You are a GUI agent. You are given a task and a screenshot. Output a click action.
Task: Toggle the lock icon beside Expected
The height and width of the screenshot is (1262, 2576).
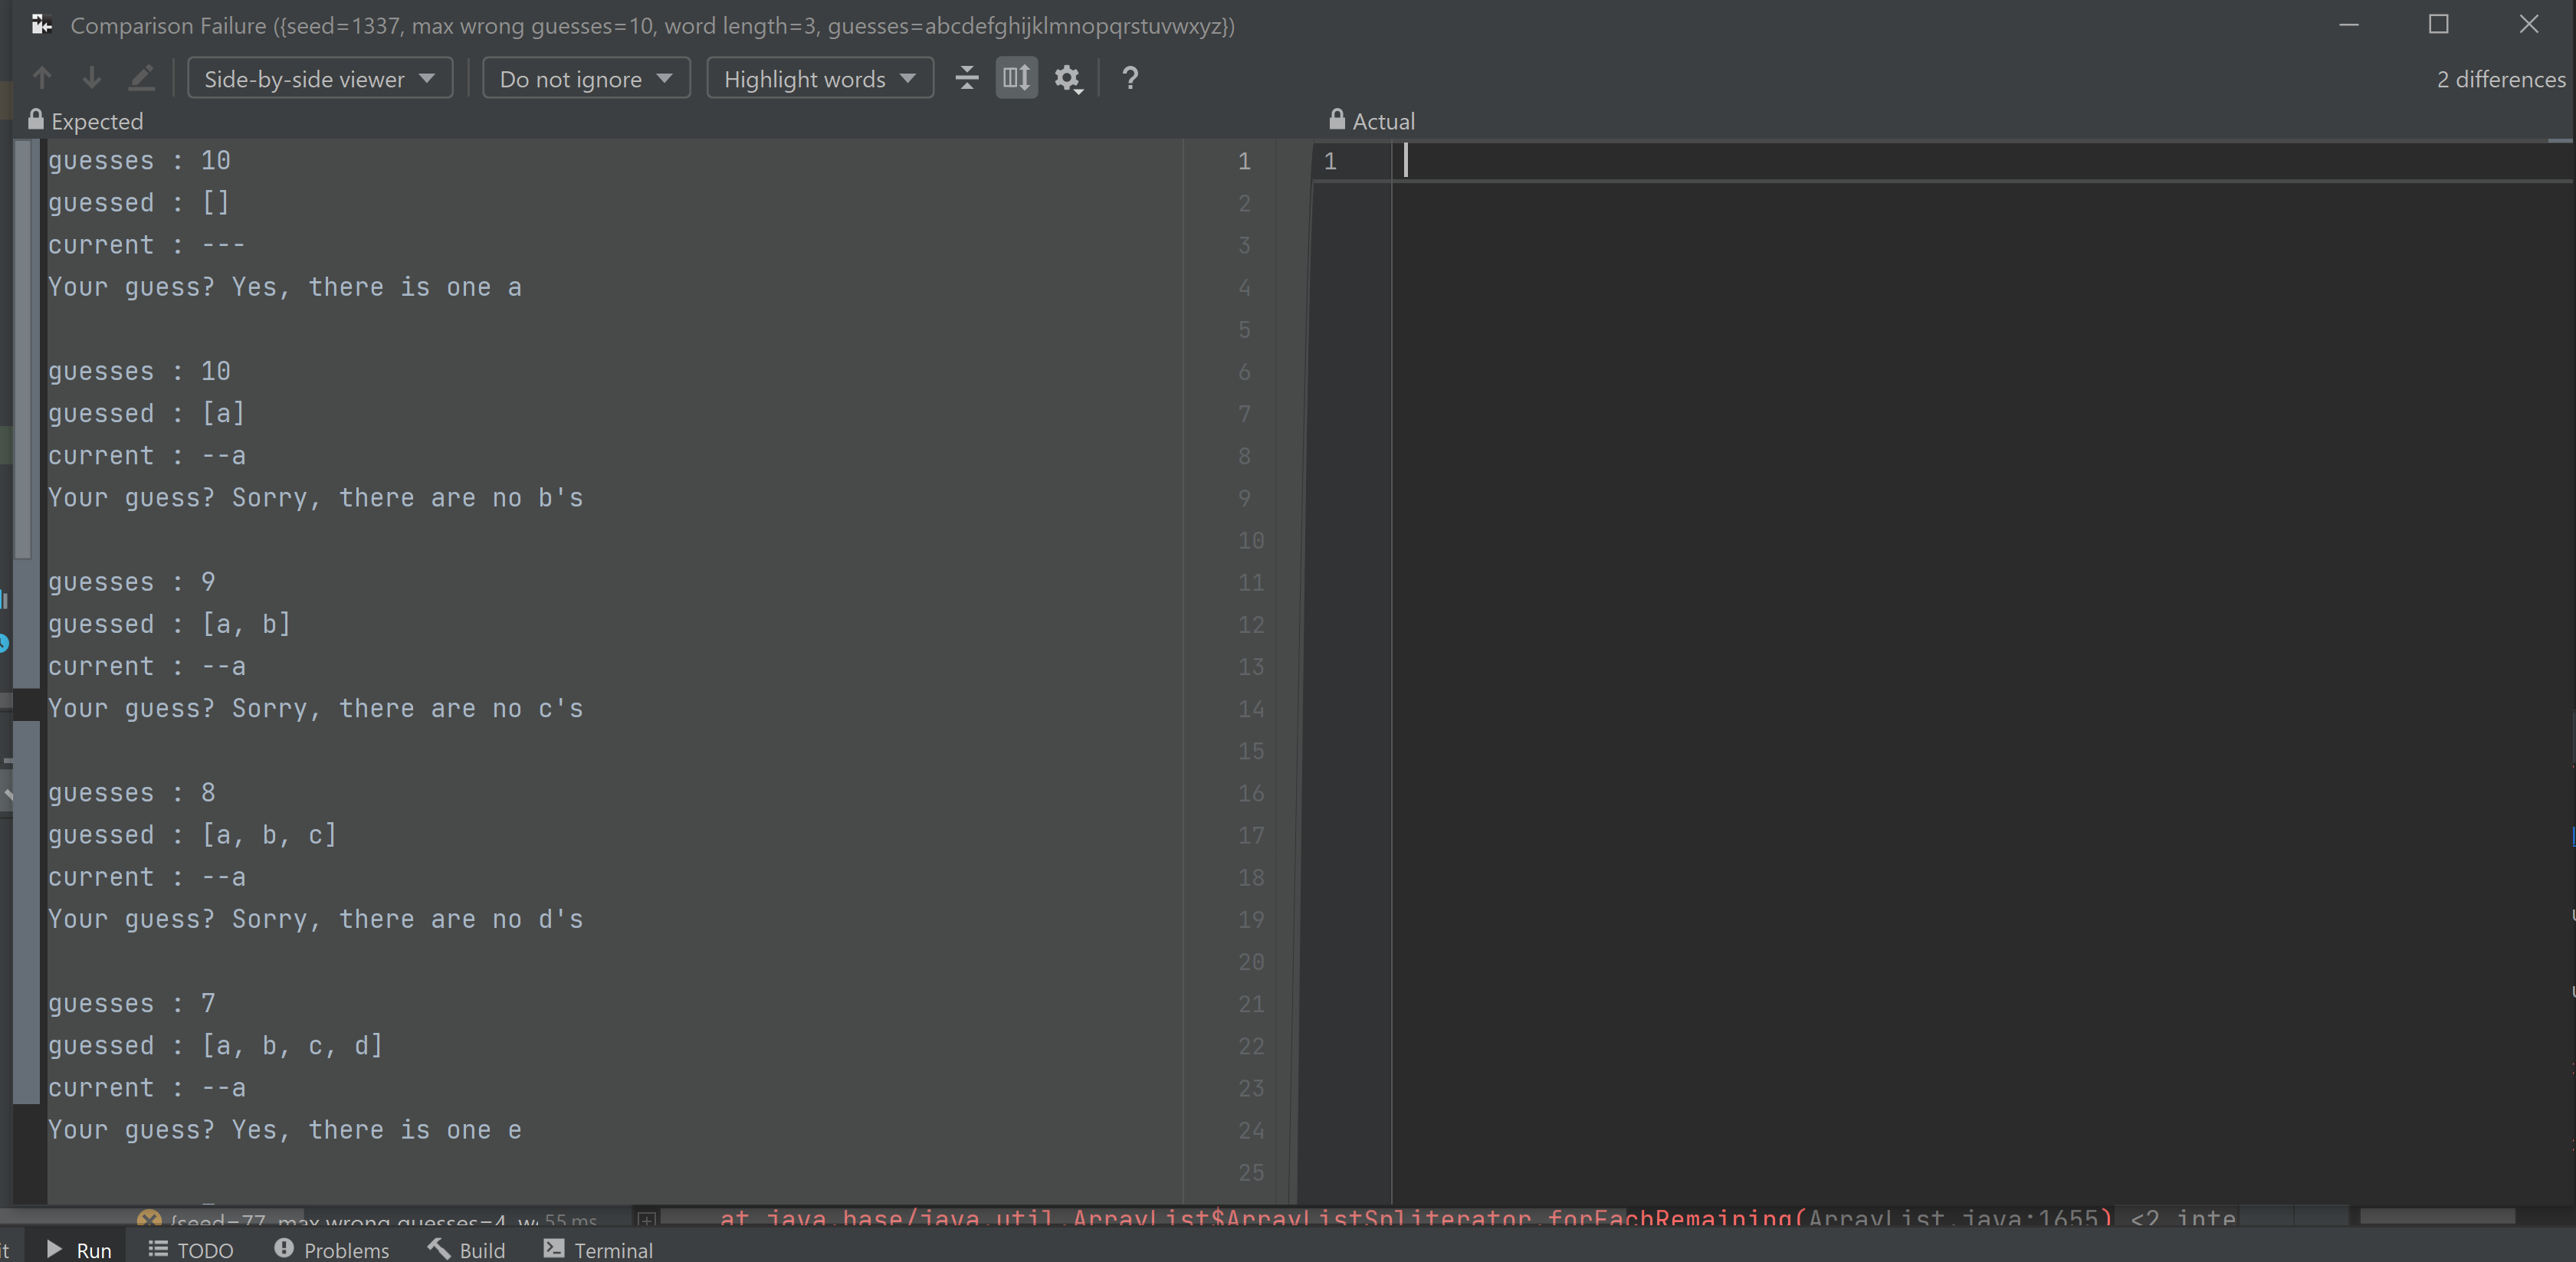tap(36, 120)
